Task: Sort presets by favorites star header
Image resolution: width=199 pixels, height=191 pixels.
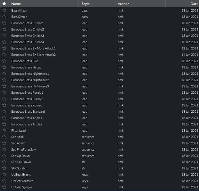Action: (4, 4)
